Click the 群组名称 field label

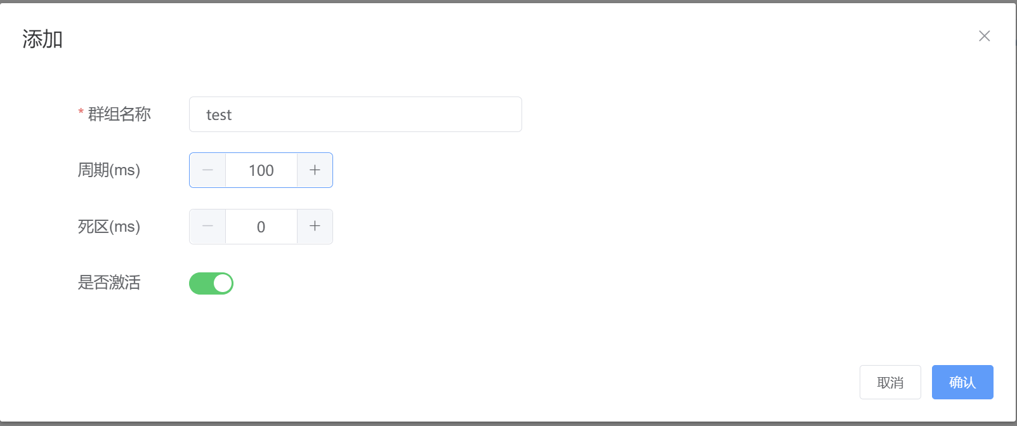click(119, 114)
